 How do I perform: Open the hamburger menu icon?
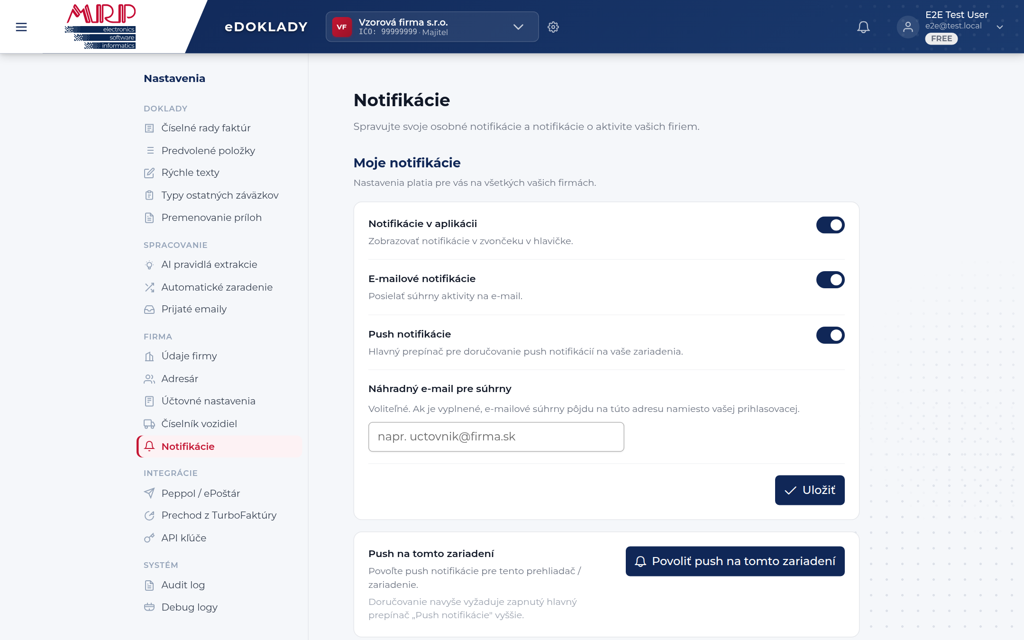click(21, 27)
